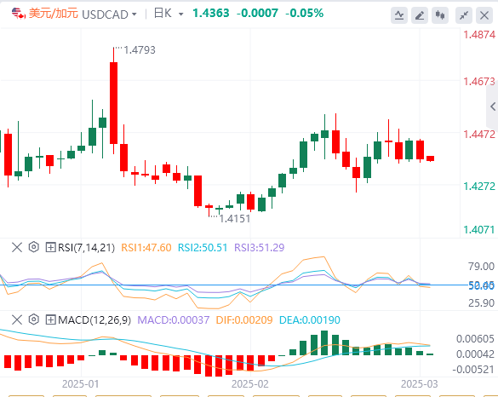The height and width of the screenshot is (397, 498).
Task: Click the 2025-02 date axis label
Action: pyautogui.click(x=250, y=384)
